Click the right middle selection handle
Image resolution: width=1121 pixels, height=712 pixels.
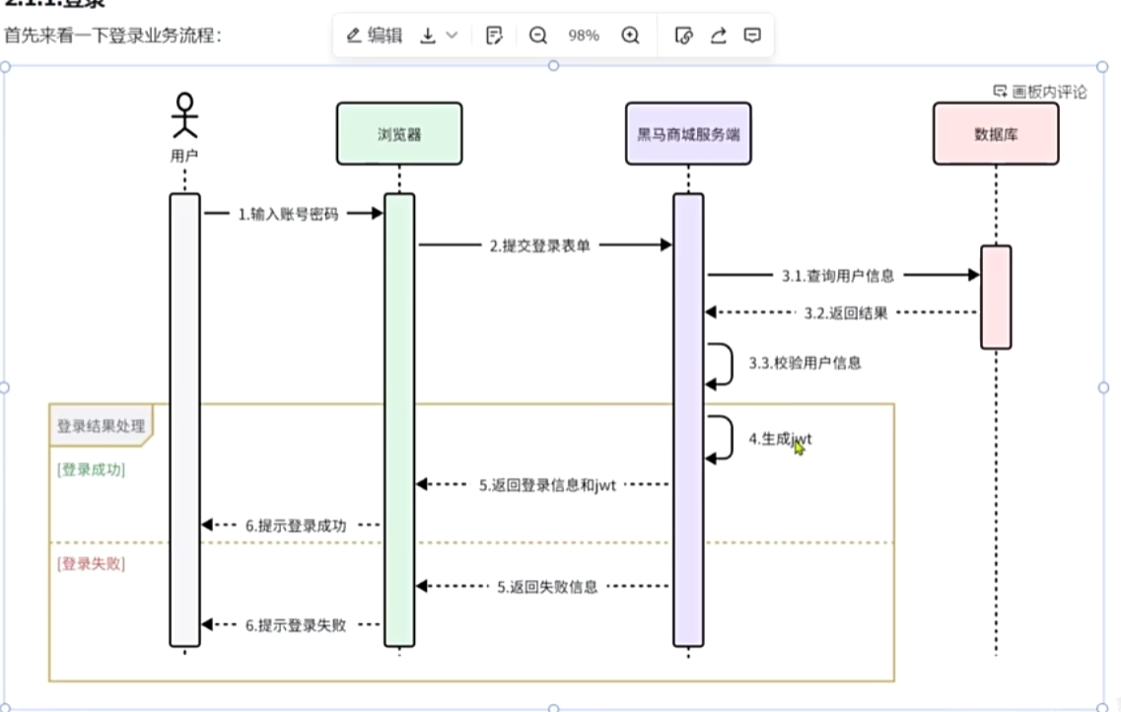click(x=1103, y=388)
